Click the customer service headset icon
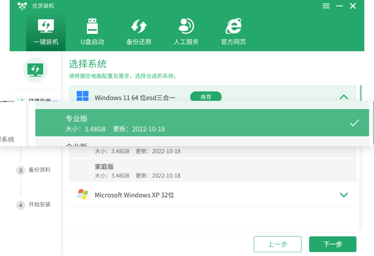Image resolution: width=374 pixels, height=256 pixels. pyautogui.click(x=186, y=26)
